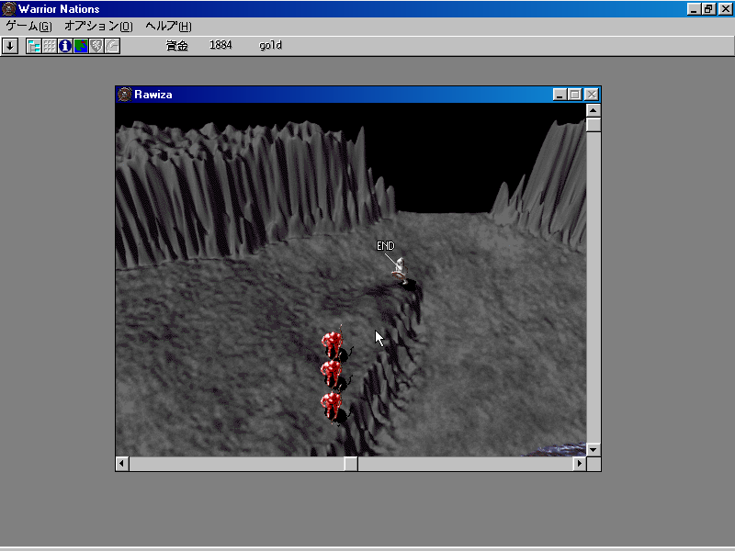This screenshot has height=551, width=735.
Task: Click the vertical scrollbar down arrow in Rawiza
Action: tap(593, 450)
